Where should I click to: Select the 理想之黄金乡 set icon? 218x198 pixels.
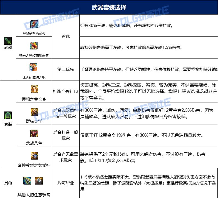(x=34, y=89)
